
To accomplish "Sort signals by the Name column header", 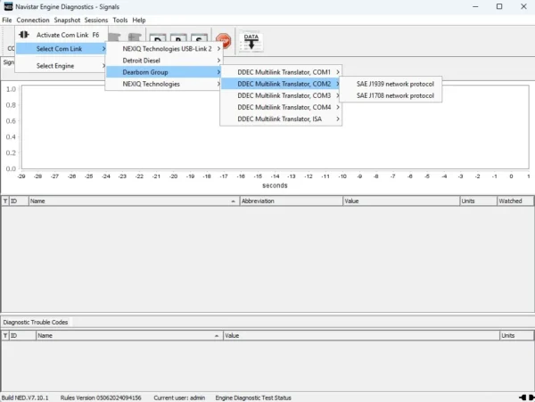I will point(134,201).
